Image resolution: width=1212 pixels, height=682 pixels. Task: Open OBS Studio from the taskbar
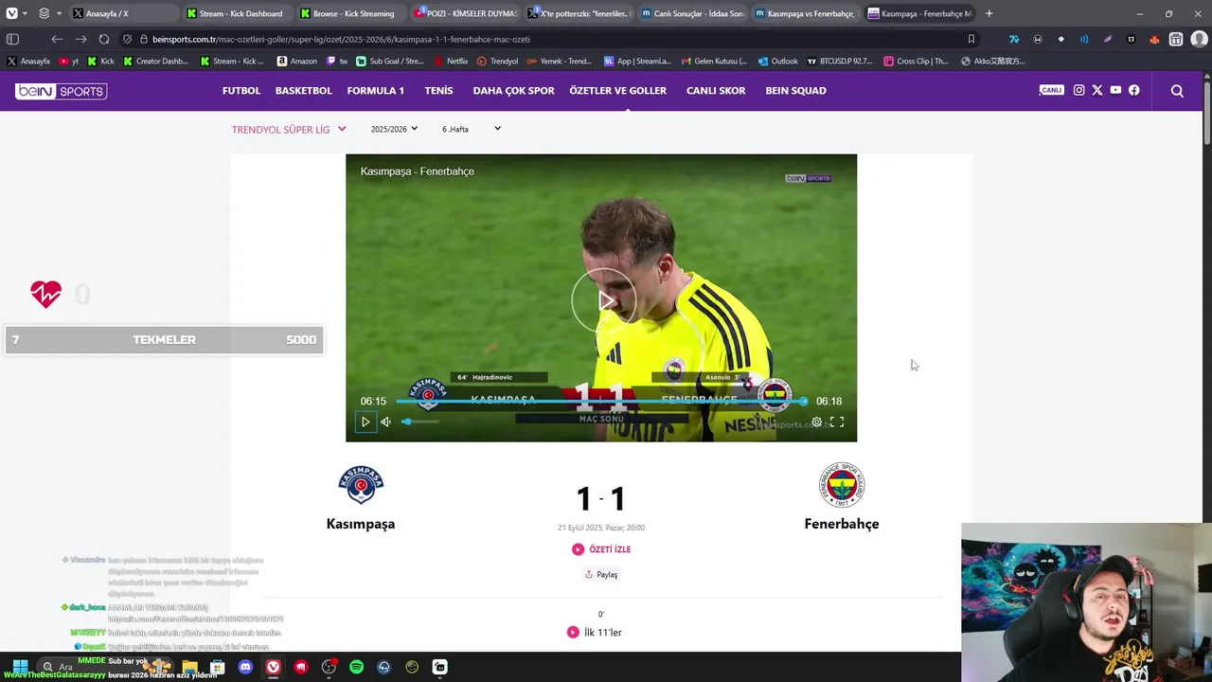pos(329,667)
